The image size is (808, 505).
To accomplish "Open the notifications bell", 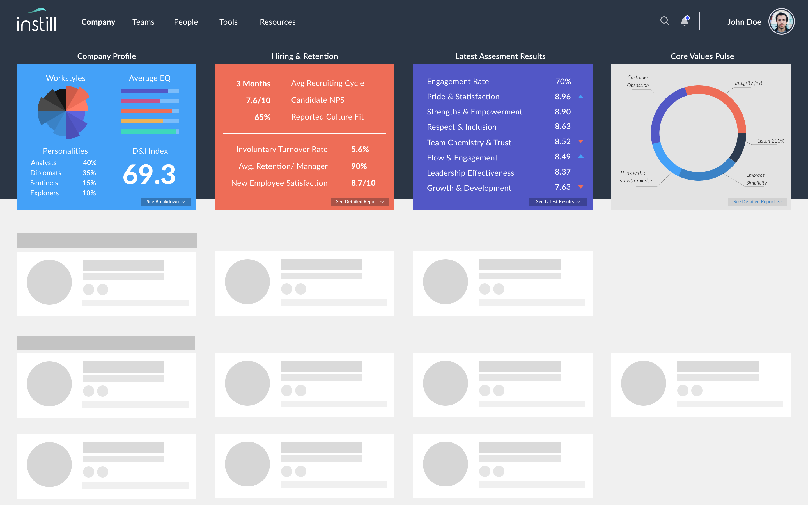I will (685, 21).
